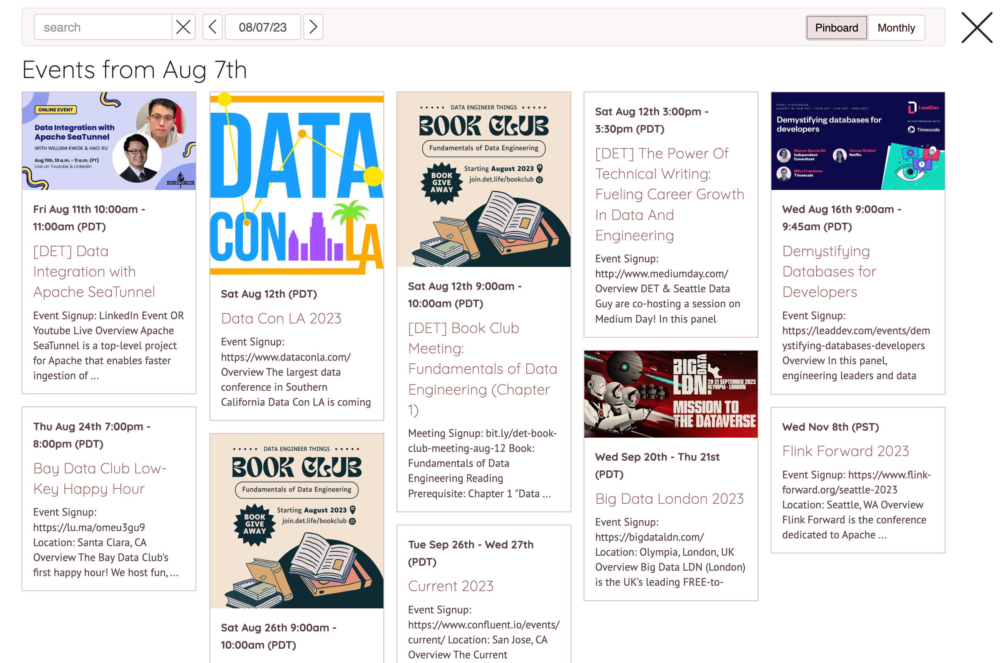1004x663 pixels.
Task: Click the Demystifying databases LeadDev banner
Action: [x=857, y=141]
